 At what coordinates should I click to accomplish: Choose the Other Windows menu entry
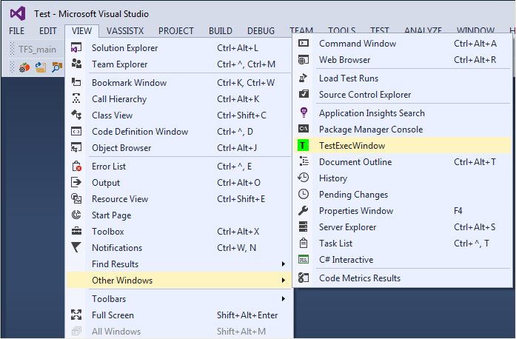pos(178,280)
